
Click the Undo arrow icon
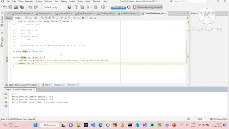30,7
